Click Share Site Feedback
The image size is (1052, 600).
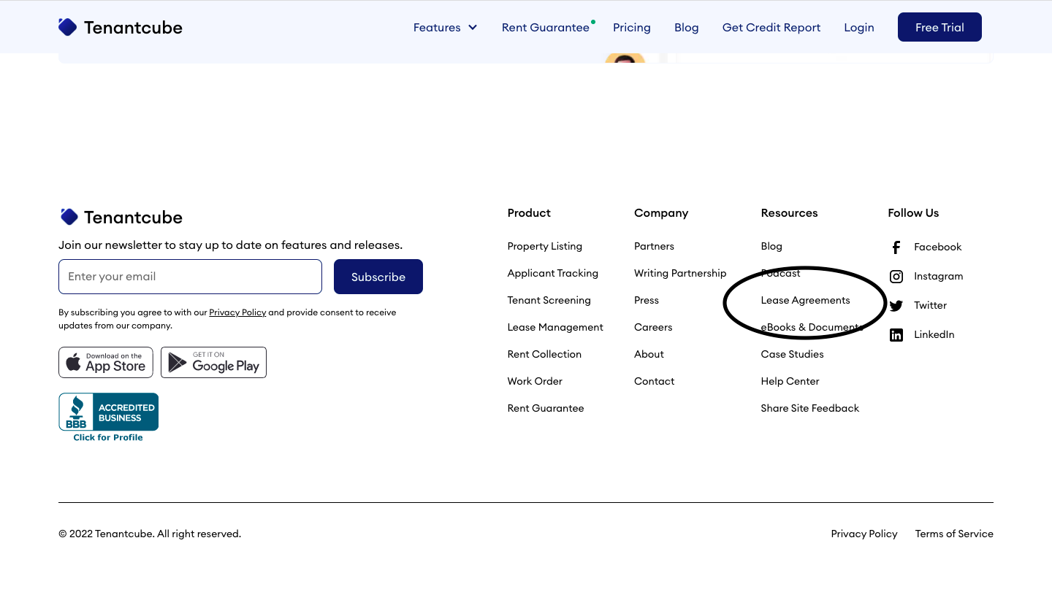point(810,409)
